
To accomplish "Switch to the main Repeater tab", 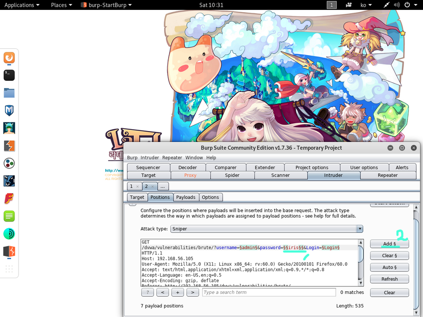I will pos(388,175).
